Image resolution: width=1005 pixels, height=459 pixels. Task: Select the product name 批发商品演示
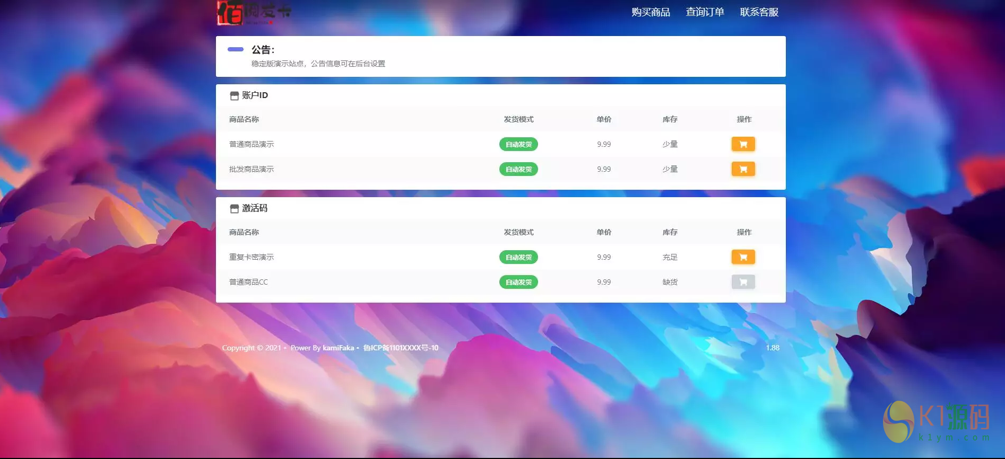click(252, 169)
